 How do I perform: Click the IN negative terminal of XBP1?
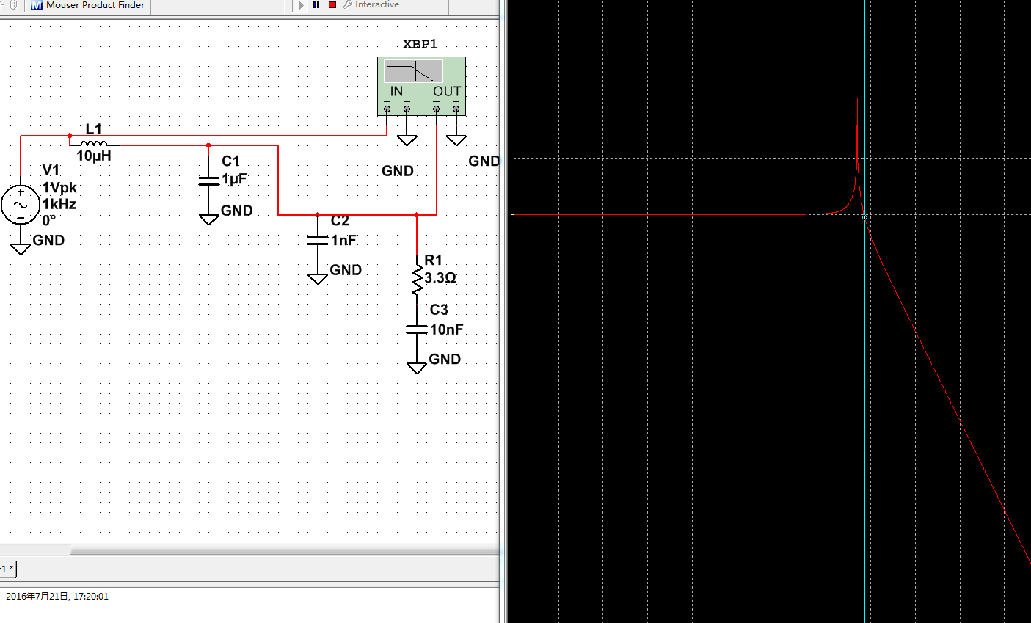coord(407,109)
